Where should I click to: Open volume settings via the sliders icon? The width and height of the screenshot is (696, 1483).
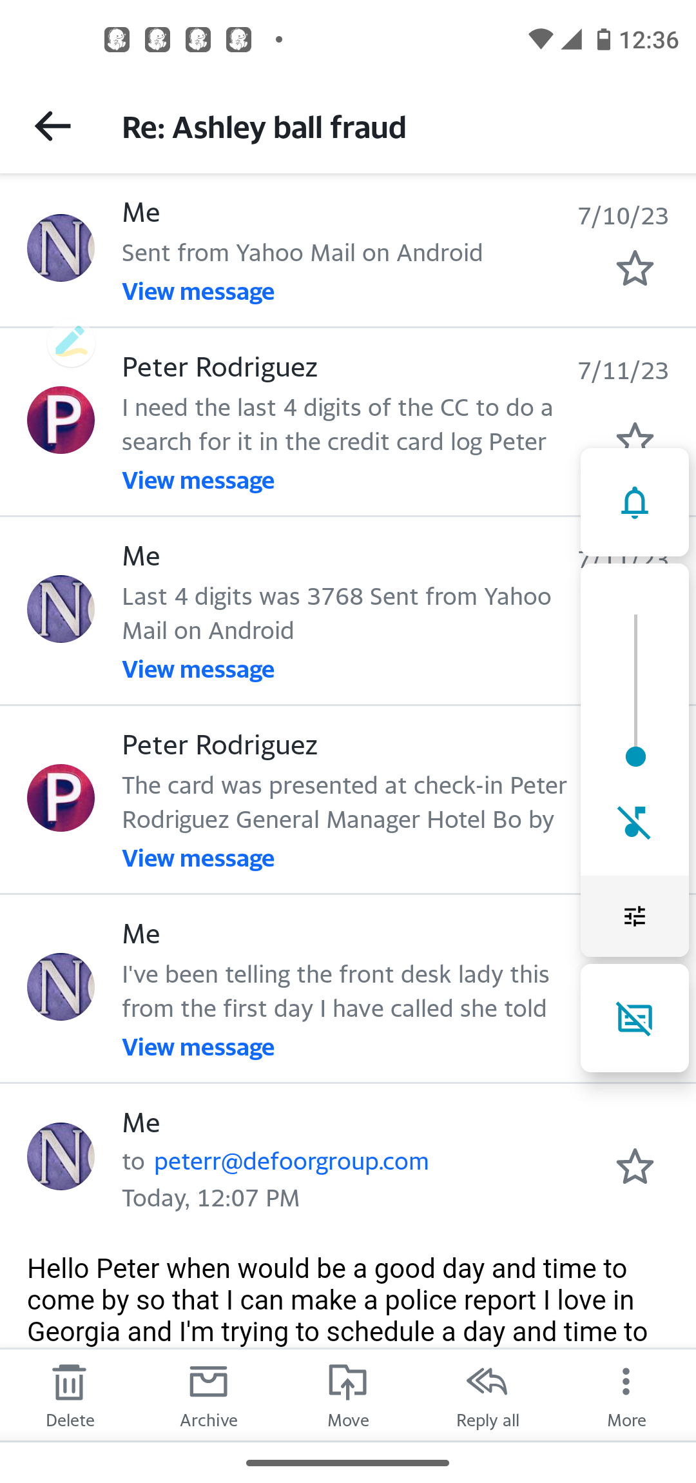pos(635,916)
